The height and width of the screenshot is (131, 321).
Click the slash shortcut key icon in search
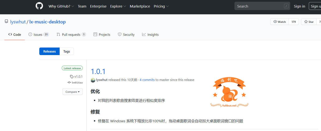tap(286, 6)
